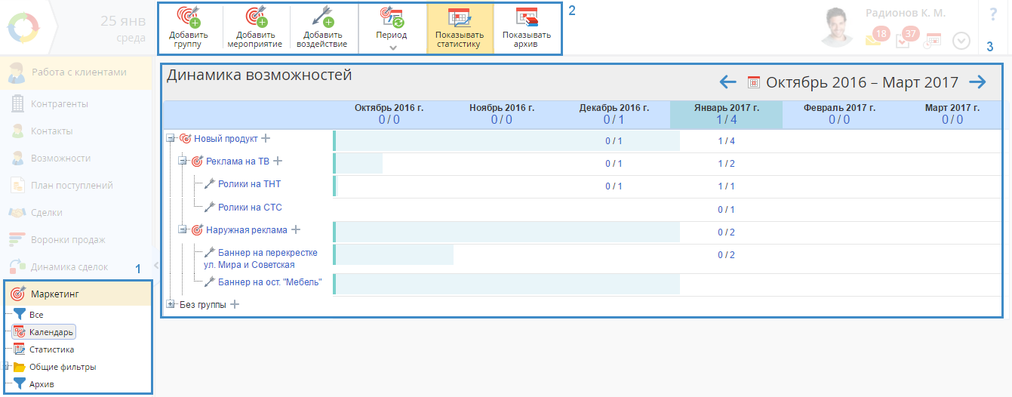
Task: Toggle the Показывать статистику button
Action: [460, 29]
